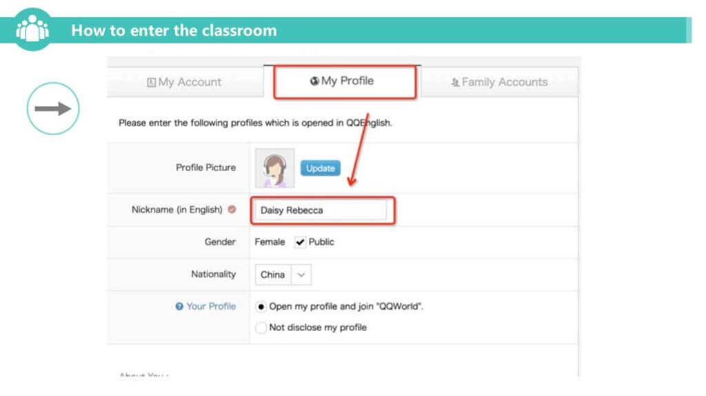Open the Your Profile help link
The width and height of the screenshot is (706, 396).
pos(210,306)
